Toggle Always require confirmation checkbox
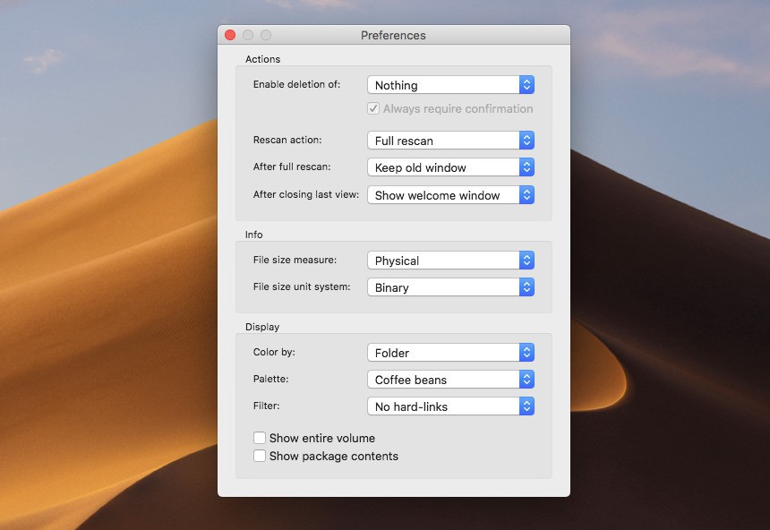The height and width of the screenshot is (530, 770). pyautogui.click(x=373, y=109)
